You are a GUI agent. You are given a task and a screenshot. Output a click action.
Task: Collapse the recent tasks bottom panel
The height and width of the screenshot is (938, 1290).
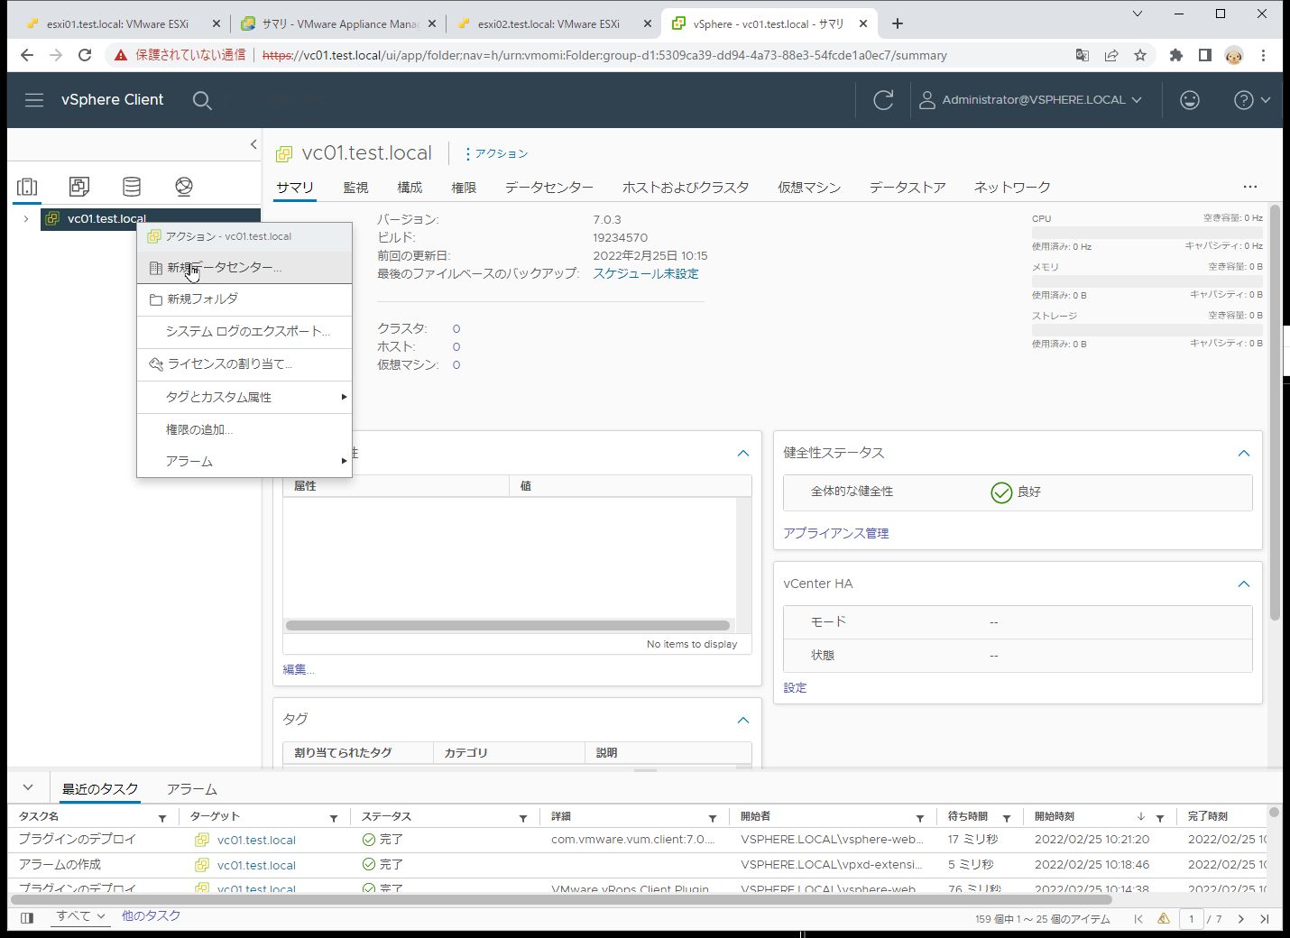coord(28,787)
